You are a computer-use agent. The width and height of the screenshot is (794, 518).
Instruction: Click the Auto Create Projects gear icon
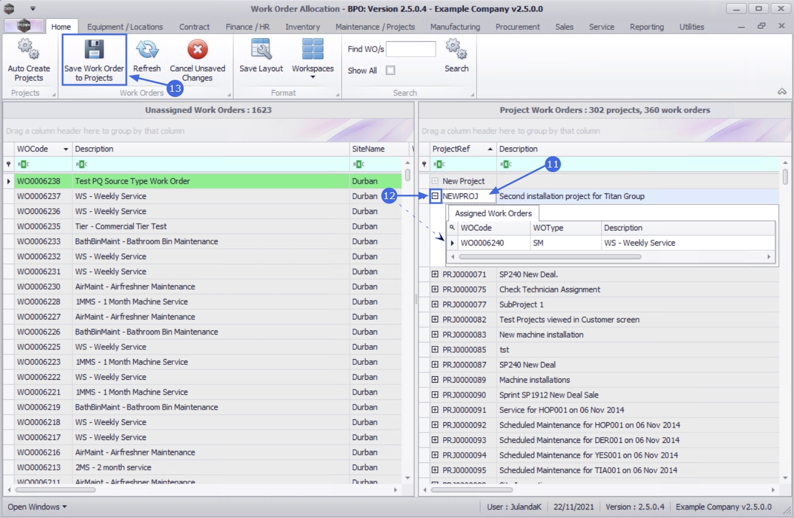(x=28, y=49)
